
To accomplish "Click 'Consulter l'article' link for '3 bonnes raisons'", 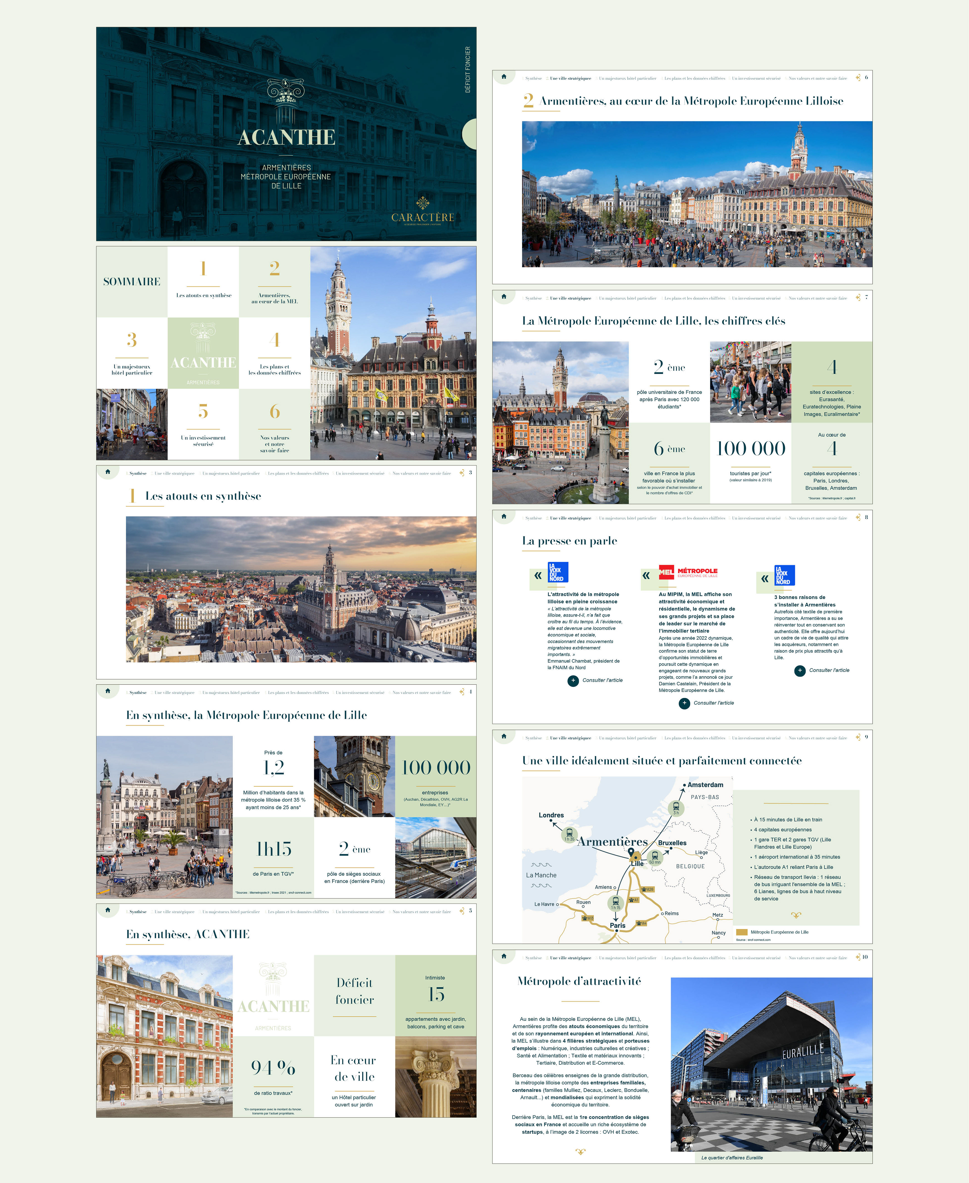I will [x=829, y=670].
